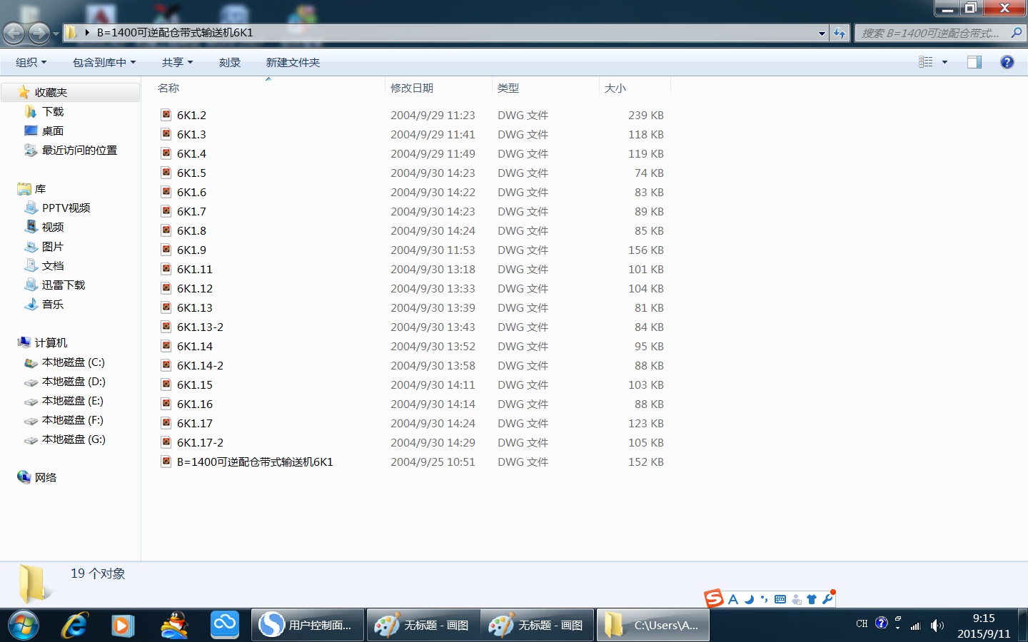The height and width of the screenshot is (642, 1028).
Task: Open the recent pages arrow beside Forward button
Action: [56, 33]
